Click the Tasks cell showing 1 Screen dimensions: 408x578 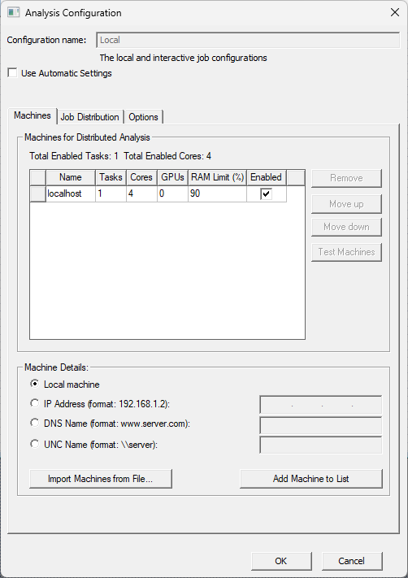point(111,194)
